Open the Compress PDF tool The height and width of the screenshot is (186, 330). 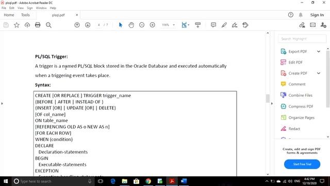[x=297, y=106]
